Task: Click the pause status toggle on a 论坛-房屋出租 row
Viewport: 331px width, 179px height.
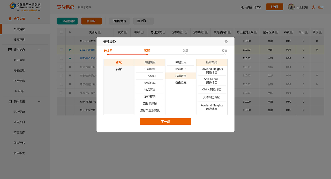Action: coord(70,67)
